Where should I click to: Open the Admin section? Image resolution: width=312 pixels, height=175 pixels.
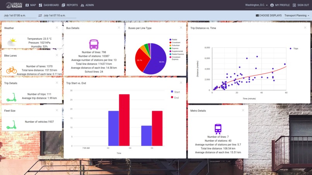[x=87, y=5]
